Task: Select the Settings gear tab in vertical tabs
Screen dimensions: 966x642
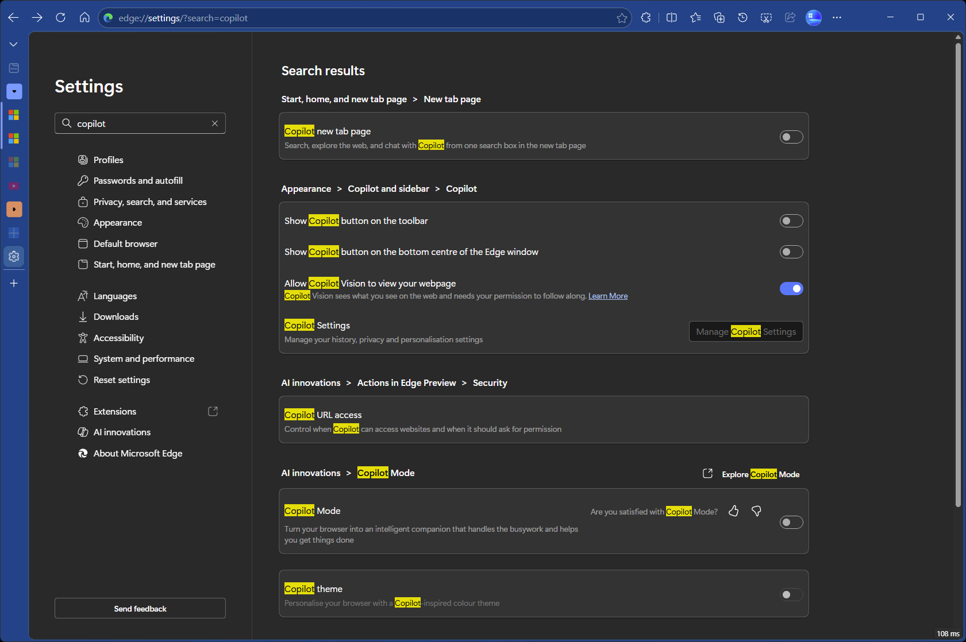Action: (14, 257)
